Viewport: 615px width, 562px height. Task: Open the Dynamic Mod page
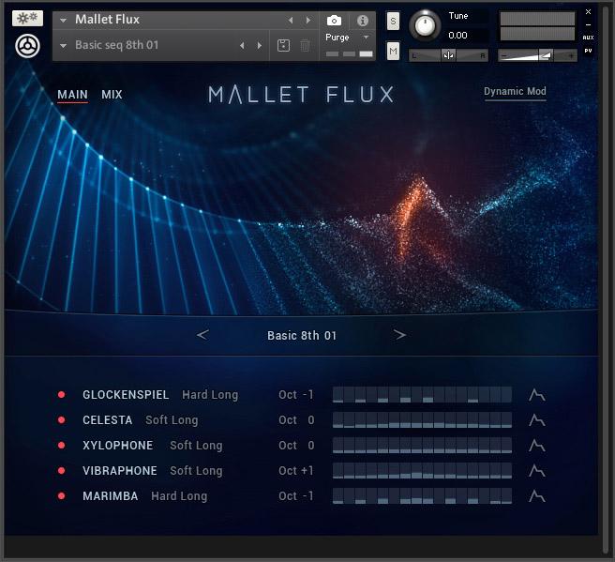(515, 91)
